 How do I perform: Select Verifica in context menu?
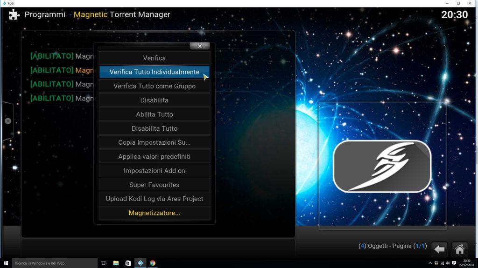point(154,58)
